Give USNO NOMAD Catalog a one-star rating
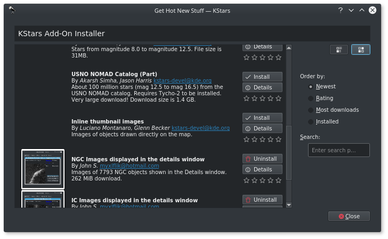This screenshot has height=239, width=388. (x=246, y=98)
